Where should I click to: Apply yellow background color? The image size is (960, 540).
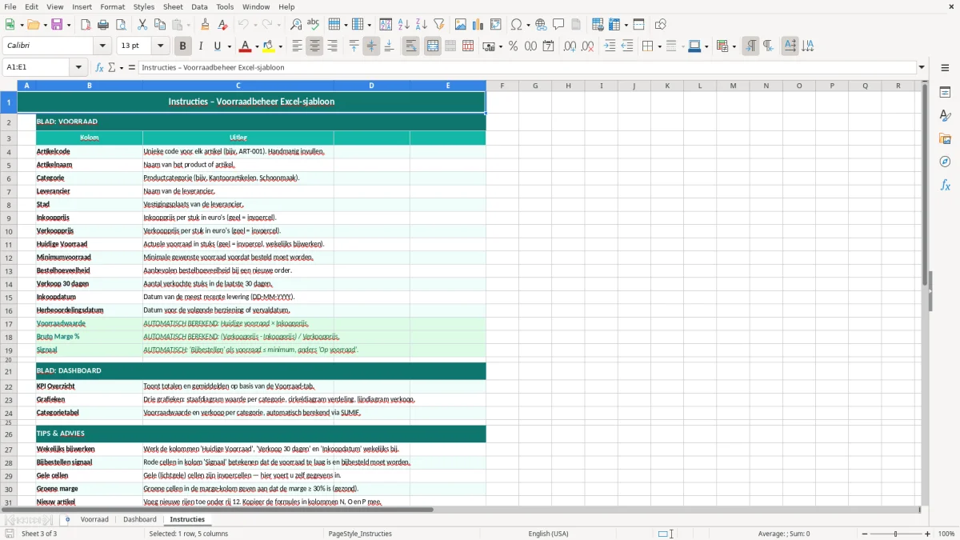[x=269, y=46]
